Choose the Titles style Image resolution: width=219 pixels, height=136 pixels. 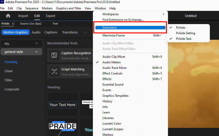8,80
